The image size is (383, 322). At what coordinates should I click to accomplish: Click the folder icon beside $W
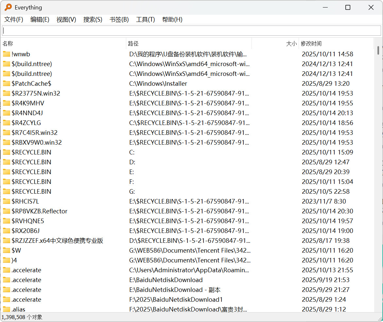[7, 250]
